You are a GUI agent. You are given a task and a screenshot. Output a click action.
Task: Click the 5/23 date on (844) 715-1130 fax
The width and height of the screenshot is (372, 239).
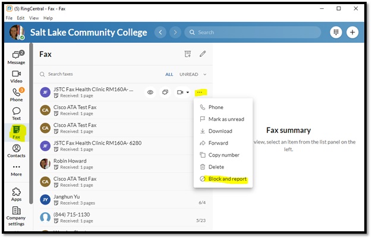click(x=201, y=221)
